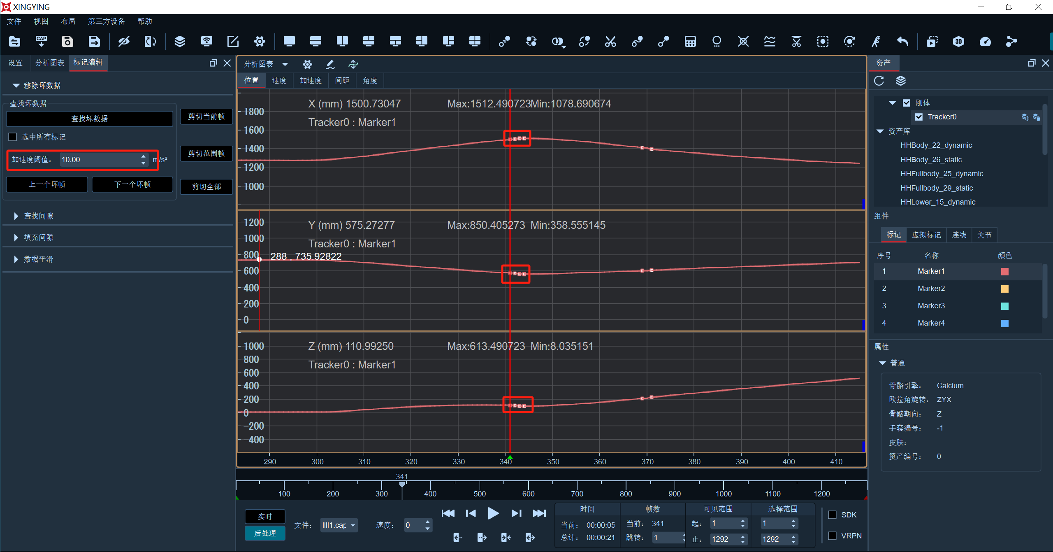
Task: Enable the 选中所有标记 checkbox
Action: click(13, 137)
